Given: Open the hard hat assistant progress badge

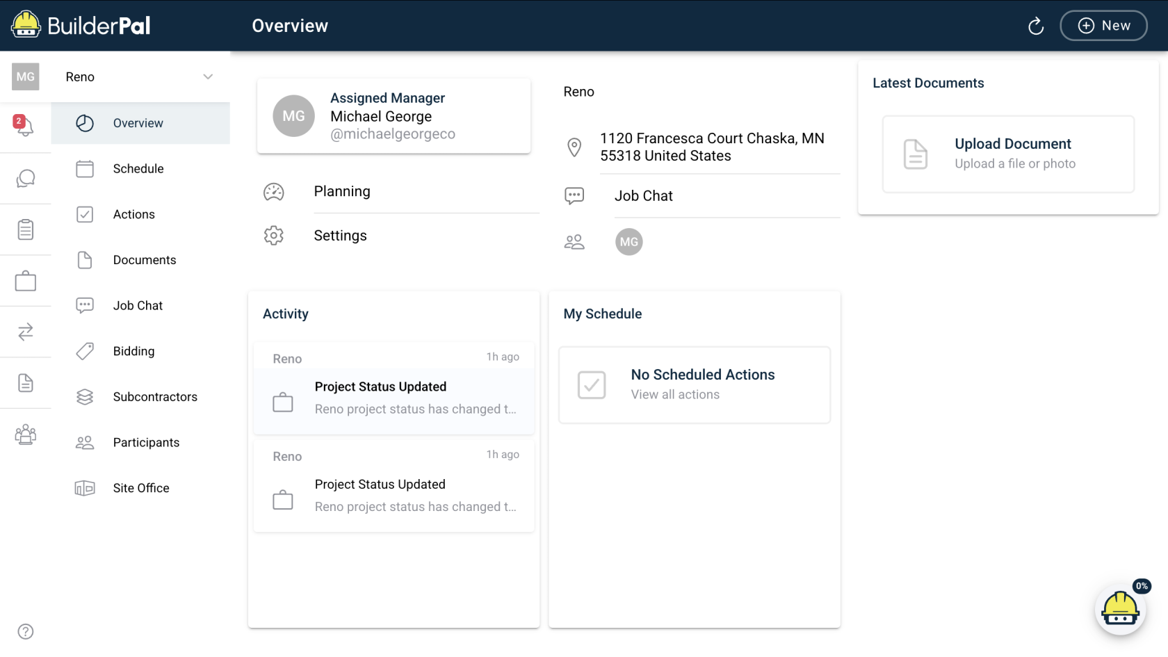Looking at the screenshot, I should pos(1120,609).
